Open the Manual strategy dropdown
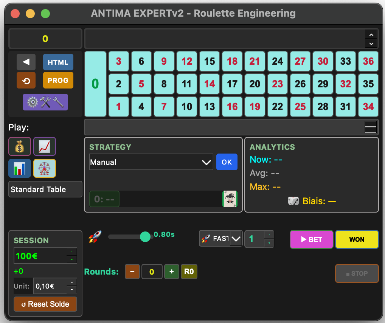 (x=151, y=162)
